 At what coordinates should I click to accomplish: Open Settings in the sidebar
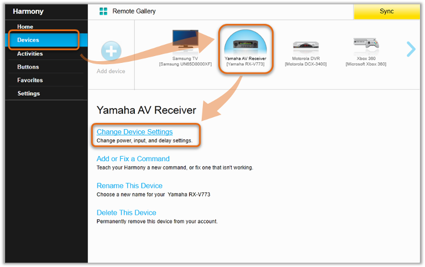click(28, 93)
